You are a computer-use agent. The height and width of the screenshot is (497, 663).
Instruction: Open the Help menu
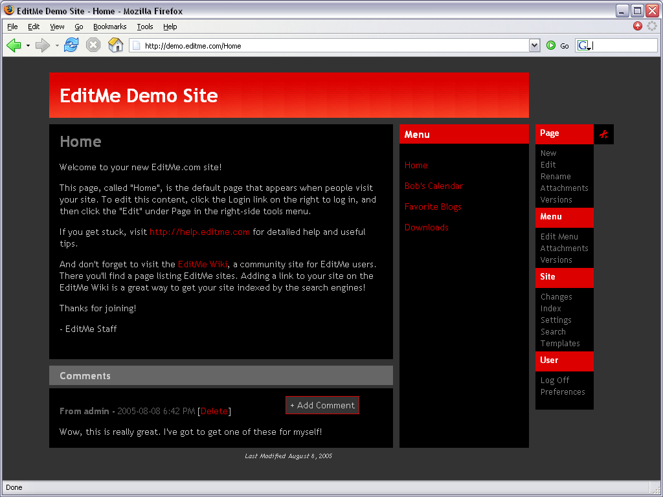point(170,27)
